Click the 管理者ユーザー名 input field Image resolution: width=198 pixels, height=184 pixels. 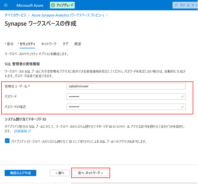point(126,86)
